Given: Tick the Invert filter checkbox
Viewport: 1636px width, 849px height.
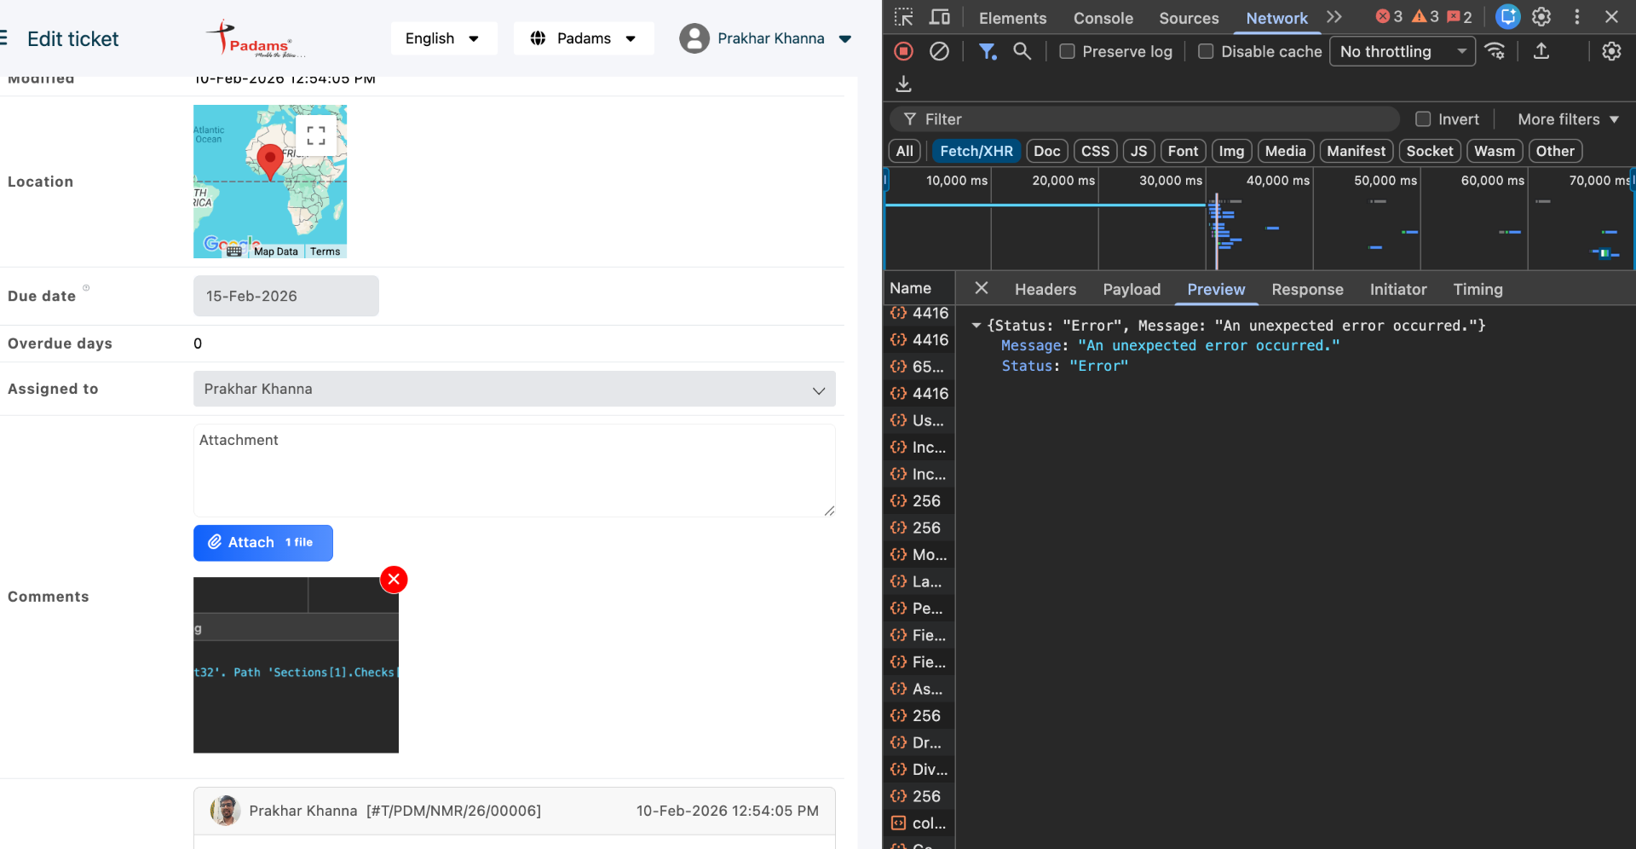Looking at the screenshot, I should [1423, 119].
